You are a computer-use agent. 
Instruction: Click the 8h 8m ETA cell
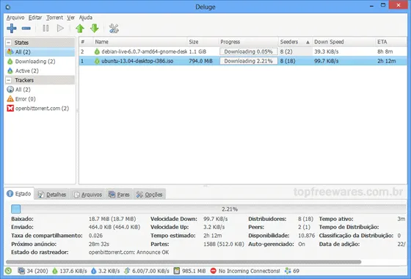[385, 51]
